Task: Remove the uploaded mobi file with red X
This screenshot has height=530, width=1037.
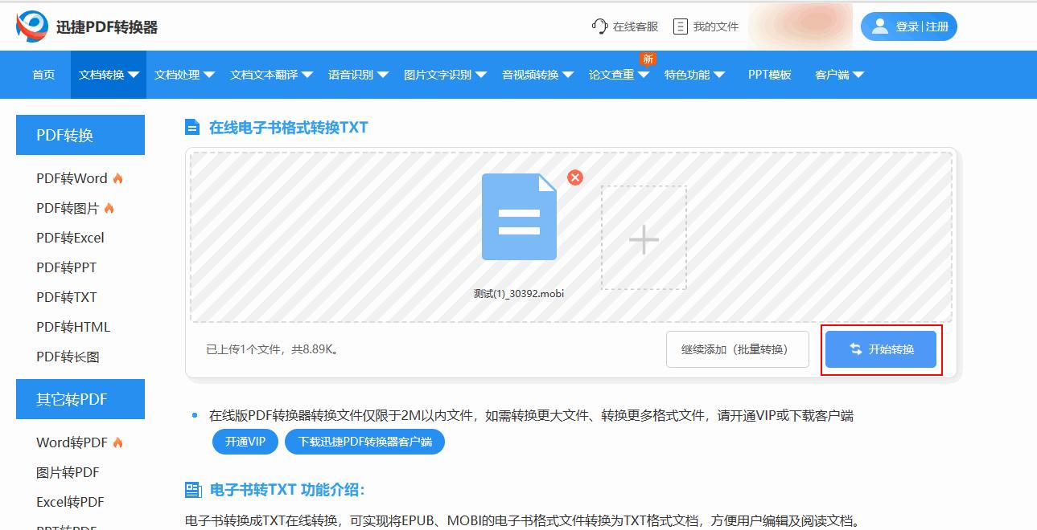Action: [574, 178]
